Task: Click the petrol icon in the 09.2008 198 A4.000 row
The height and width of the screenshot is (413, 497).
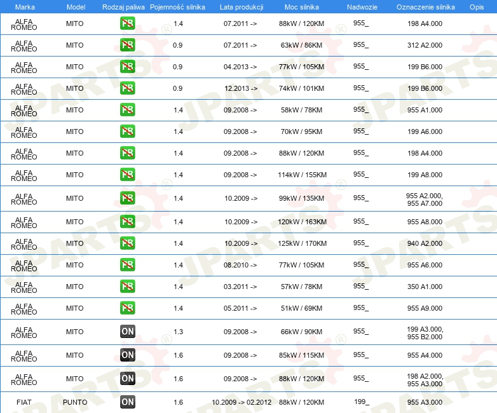Action: pyautogui.click(x=127, y=152)
